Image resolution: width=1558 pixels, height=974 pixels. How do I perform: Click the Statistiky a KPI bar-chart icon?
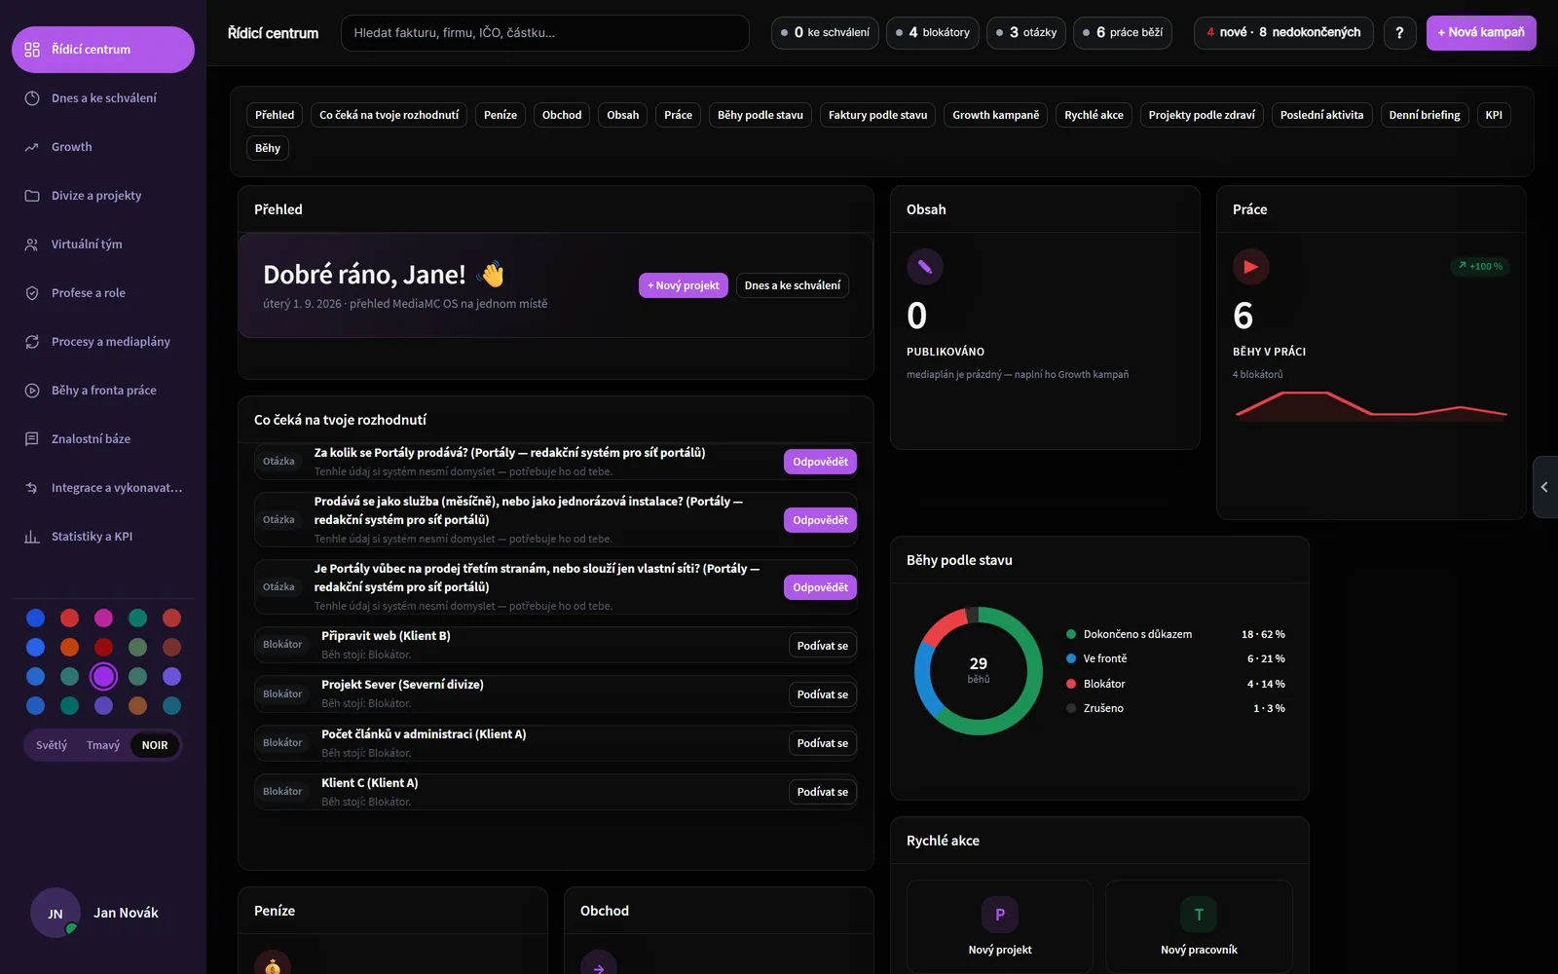click(x=32, y=537)
